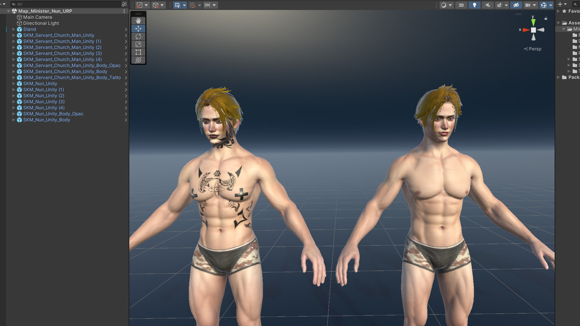Toggle 2D scene view mode
Viewport: 580px width, 326px height.
pos(462,5)
